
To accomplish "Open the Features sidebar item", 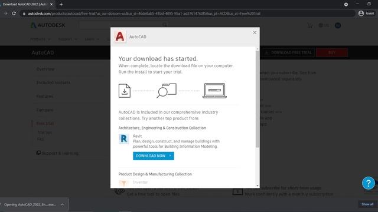I will click(45, 97).
